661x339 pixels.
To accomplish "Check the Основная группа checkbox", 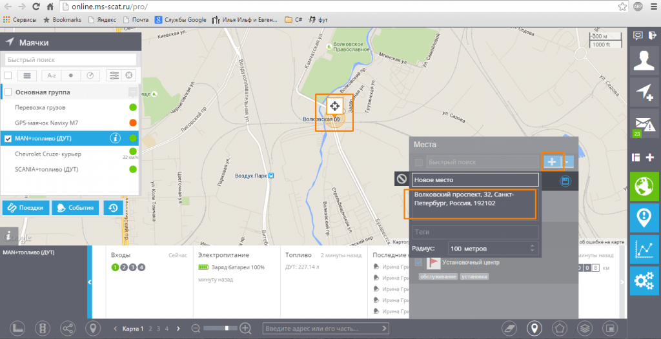I will pos(8,92).
